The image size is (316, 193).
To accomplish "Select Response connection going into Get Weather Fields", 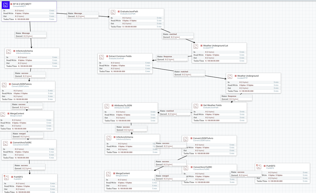I will coord(237,98).
